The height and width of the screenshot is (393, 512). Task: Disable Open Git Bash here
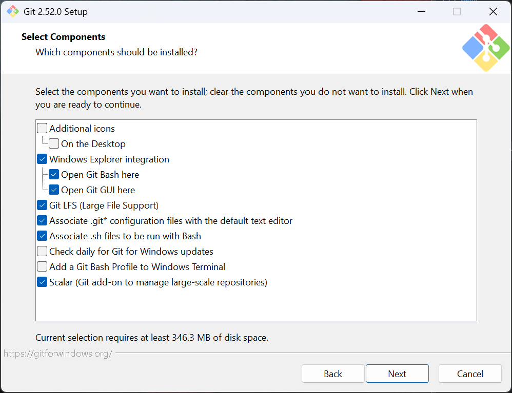[54, 175]
